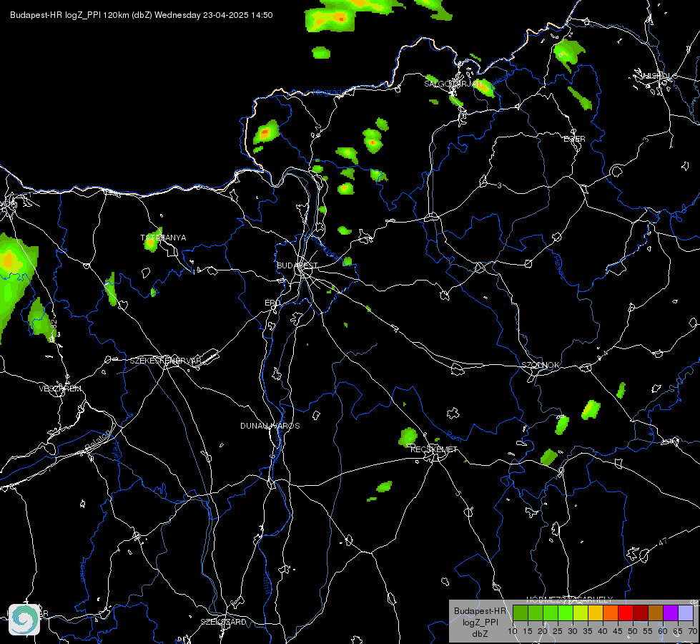Click the radar echo just west of KECSKEMET
The height and width of the screenshot is (644, 700).
(408, 437)
